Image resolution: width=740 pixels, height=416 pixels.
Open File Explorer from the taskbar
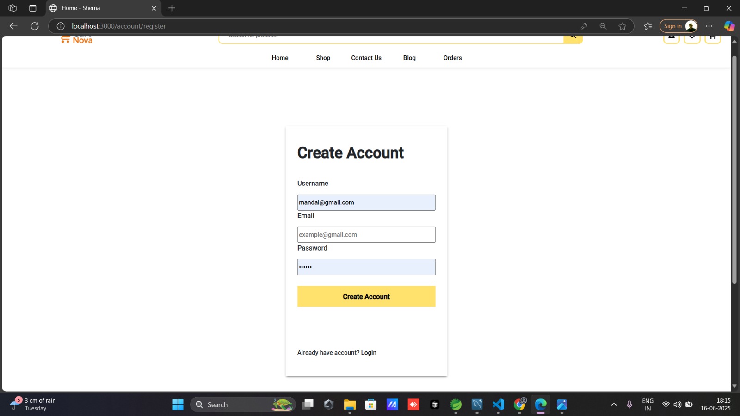pyautogui.click(x=350, y=405)
